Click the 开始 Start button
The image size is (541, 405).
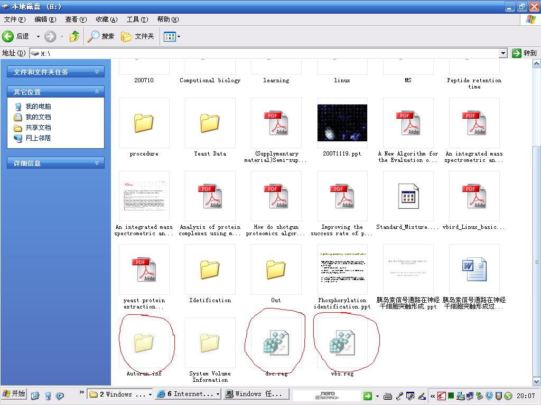click(x=14, y=394)
